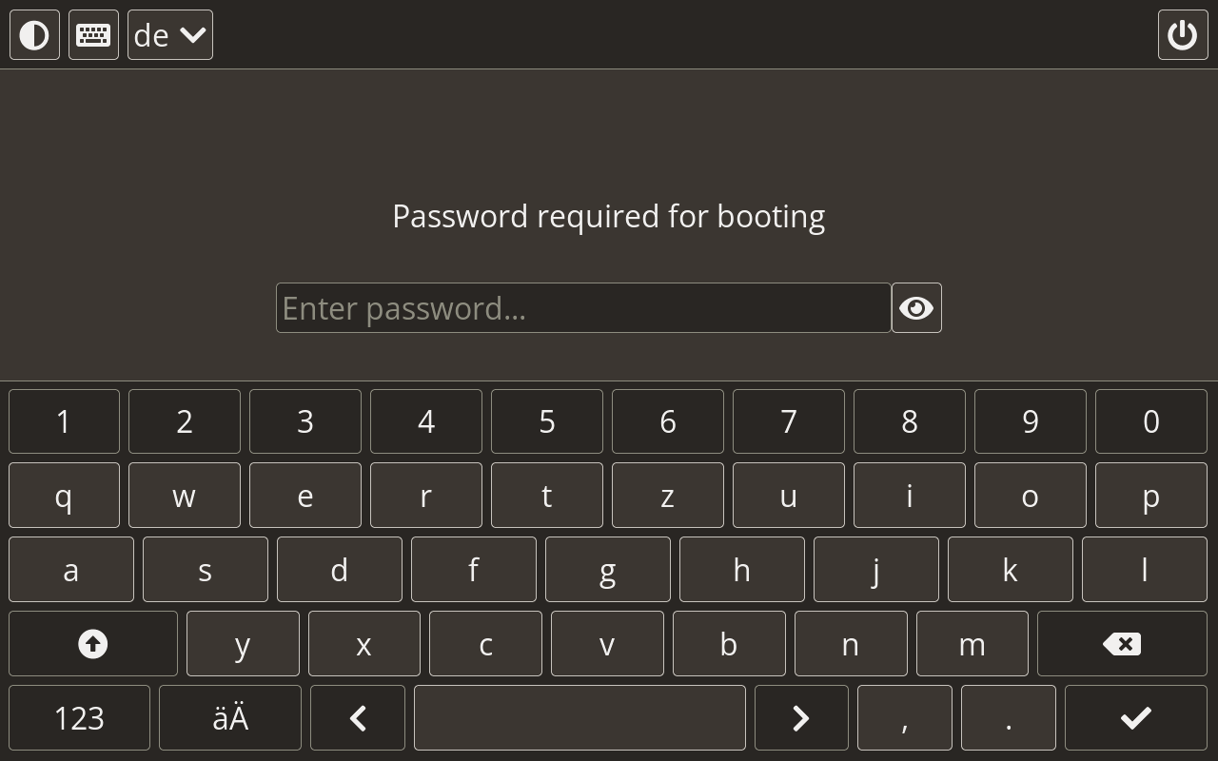The width and height of the screenshot is (1218, 761).
Task: Open the äÄ umlaut characters layer
Action: (x=229, y=718)
